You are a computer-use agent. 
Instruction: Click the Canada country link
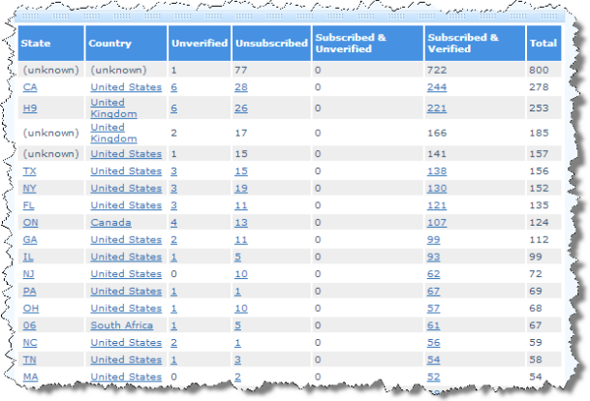pos(111,223)
